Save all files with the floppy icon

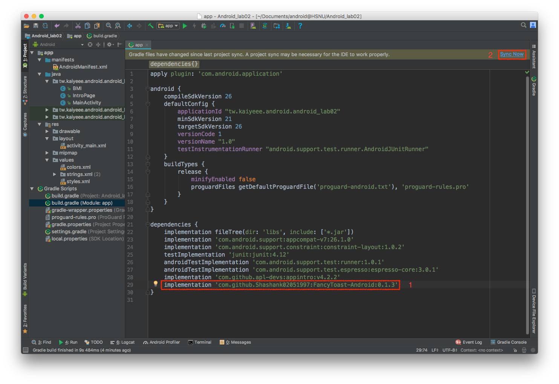point(36,26)
